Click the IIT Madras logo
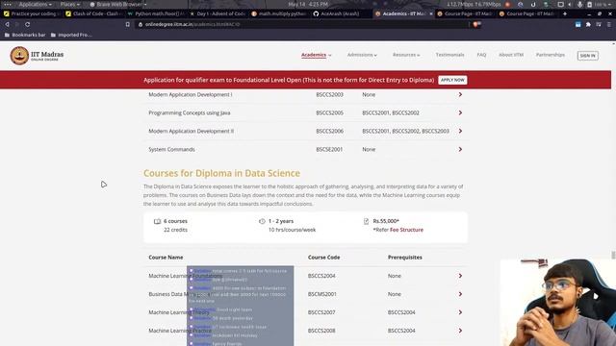 [x=37, y=56]
